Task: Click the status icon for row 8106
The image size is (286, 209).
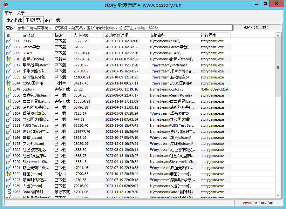Action: 9,119
